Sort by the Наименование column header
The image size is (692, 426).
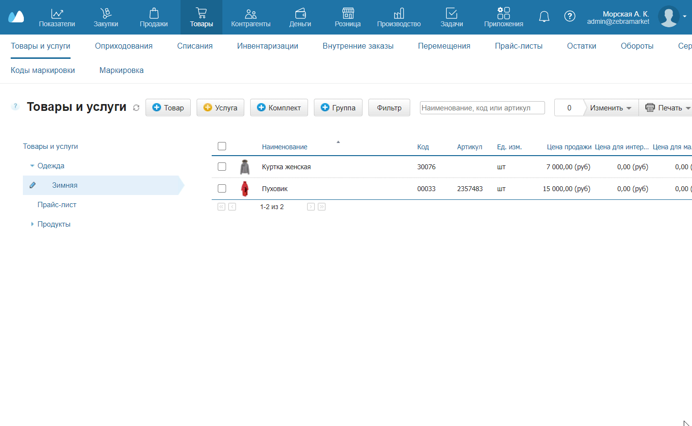(285, 147)
